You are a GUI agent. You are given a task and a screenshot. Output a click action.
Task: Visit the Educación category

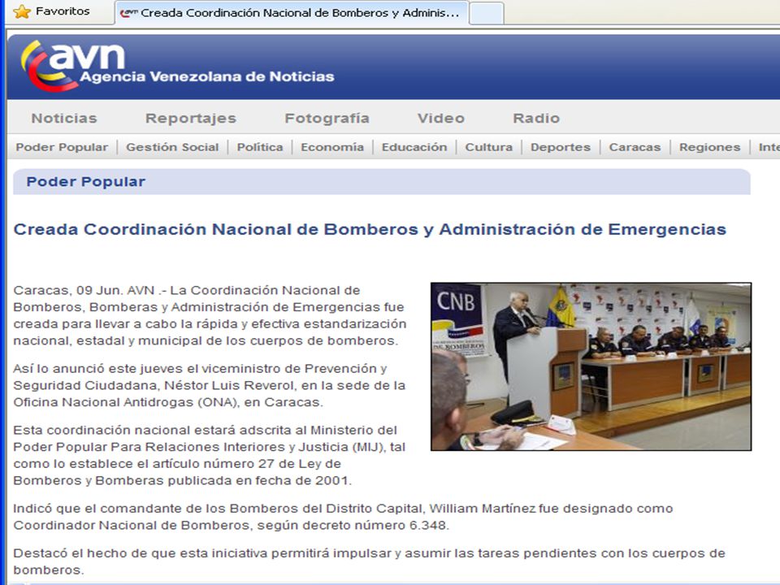click(x=414, y=147)
